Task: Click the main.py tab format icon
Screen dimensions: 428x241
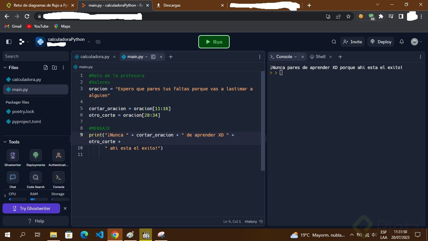Action: pos(153,57)
